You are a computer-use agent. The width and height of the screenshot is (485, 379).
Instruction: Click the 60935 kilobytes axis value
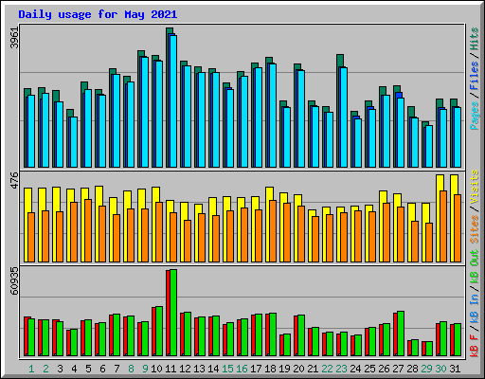(14, 280)
